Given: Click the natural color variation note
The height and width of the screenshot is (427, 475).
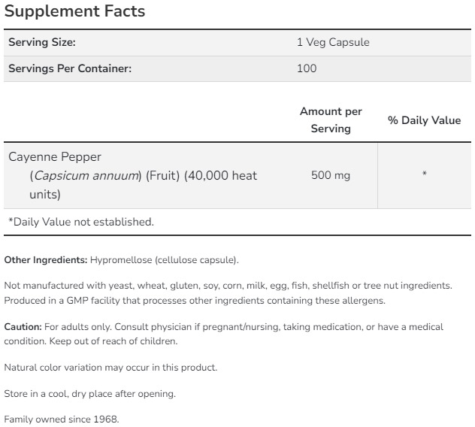Looking at the screenshot, I should point(110,368).
